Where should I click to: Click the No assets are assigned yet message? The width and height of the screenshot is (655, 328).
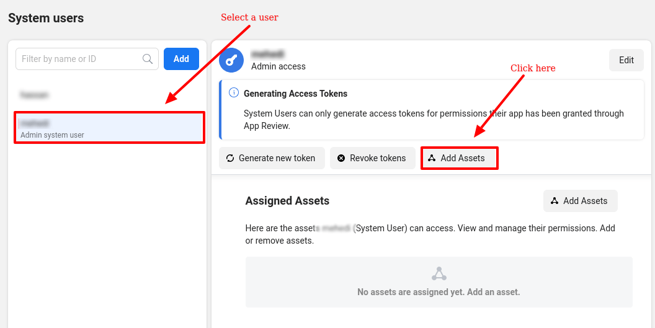click(439, 292)
